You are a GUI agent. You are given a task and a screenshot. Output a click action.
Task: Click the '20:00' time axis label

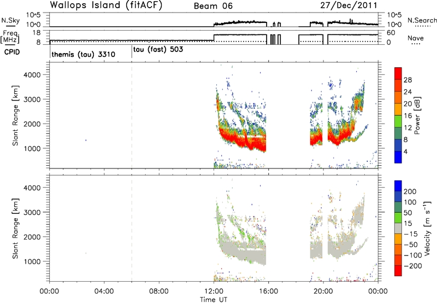[323, 292]
